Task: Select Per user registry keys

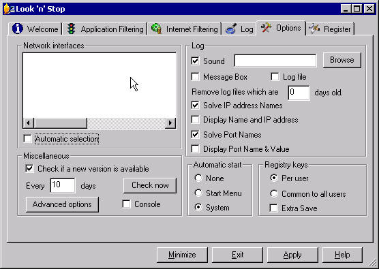Action: [274, 178]
